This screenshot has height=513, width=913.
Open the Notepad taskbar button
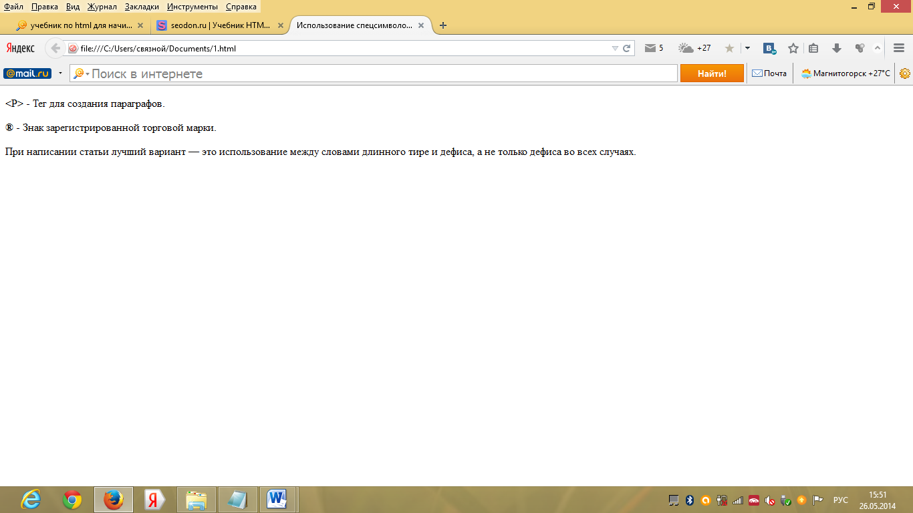click(238, 500)
